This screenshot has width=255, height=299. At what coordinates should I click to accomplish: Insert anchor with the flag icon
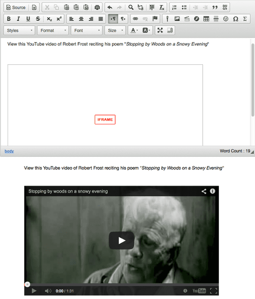click(x=155, y=19)
